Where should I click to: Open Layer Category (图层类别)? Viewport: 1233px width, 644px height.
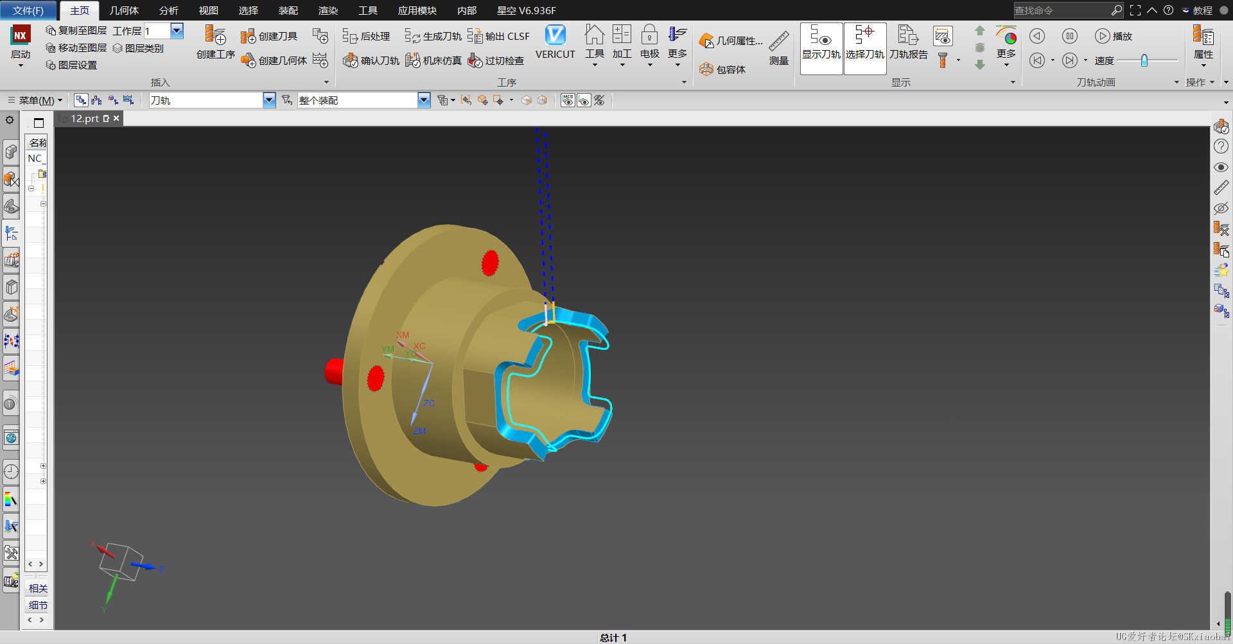[x=138, y=48]
